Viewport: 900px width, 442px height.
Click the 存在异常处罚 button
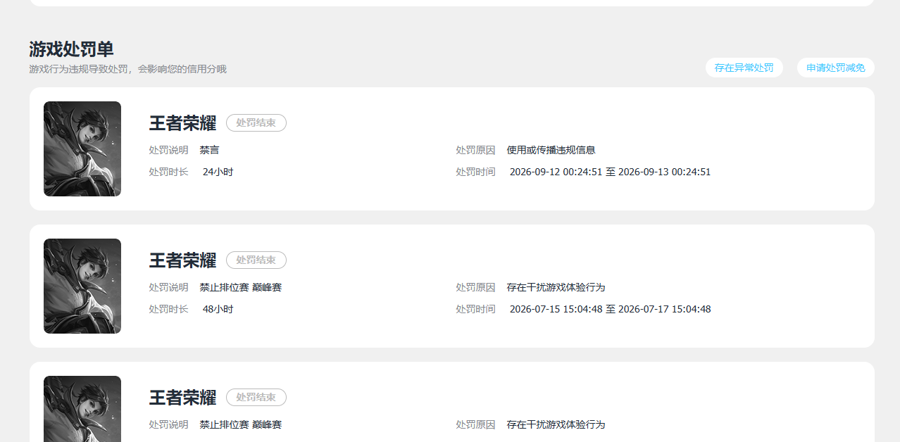(x=744, y=68)
